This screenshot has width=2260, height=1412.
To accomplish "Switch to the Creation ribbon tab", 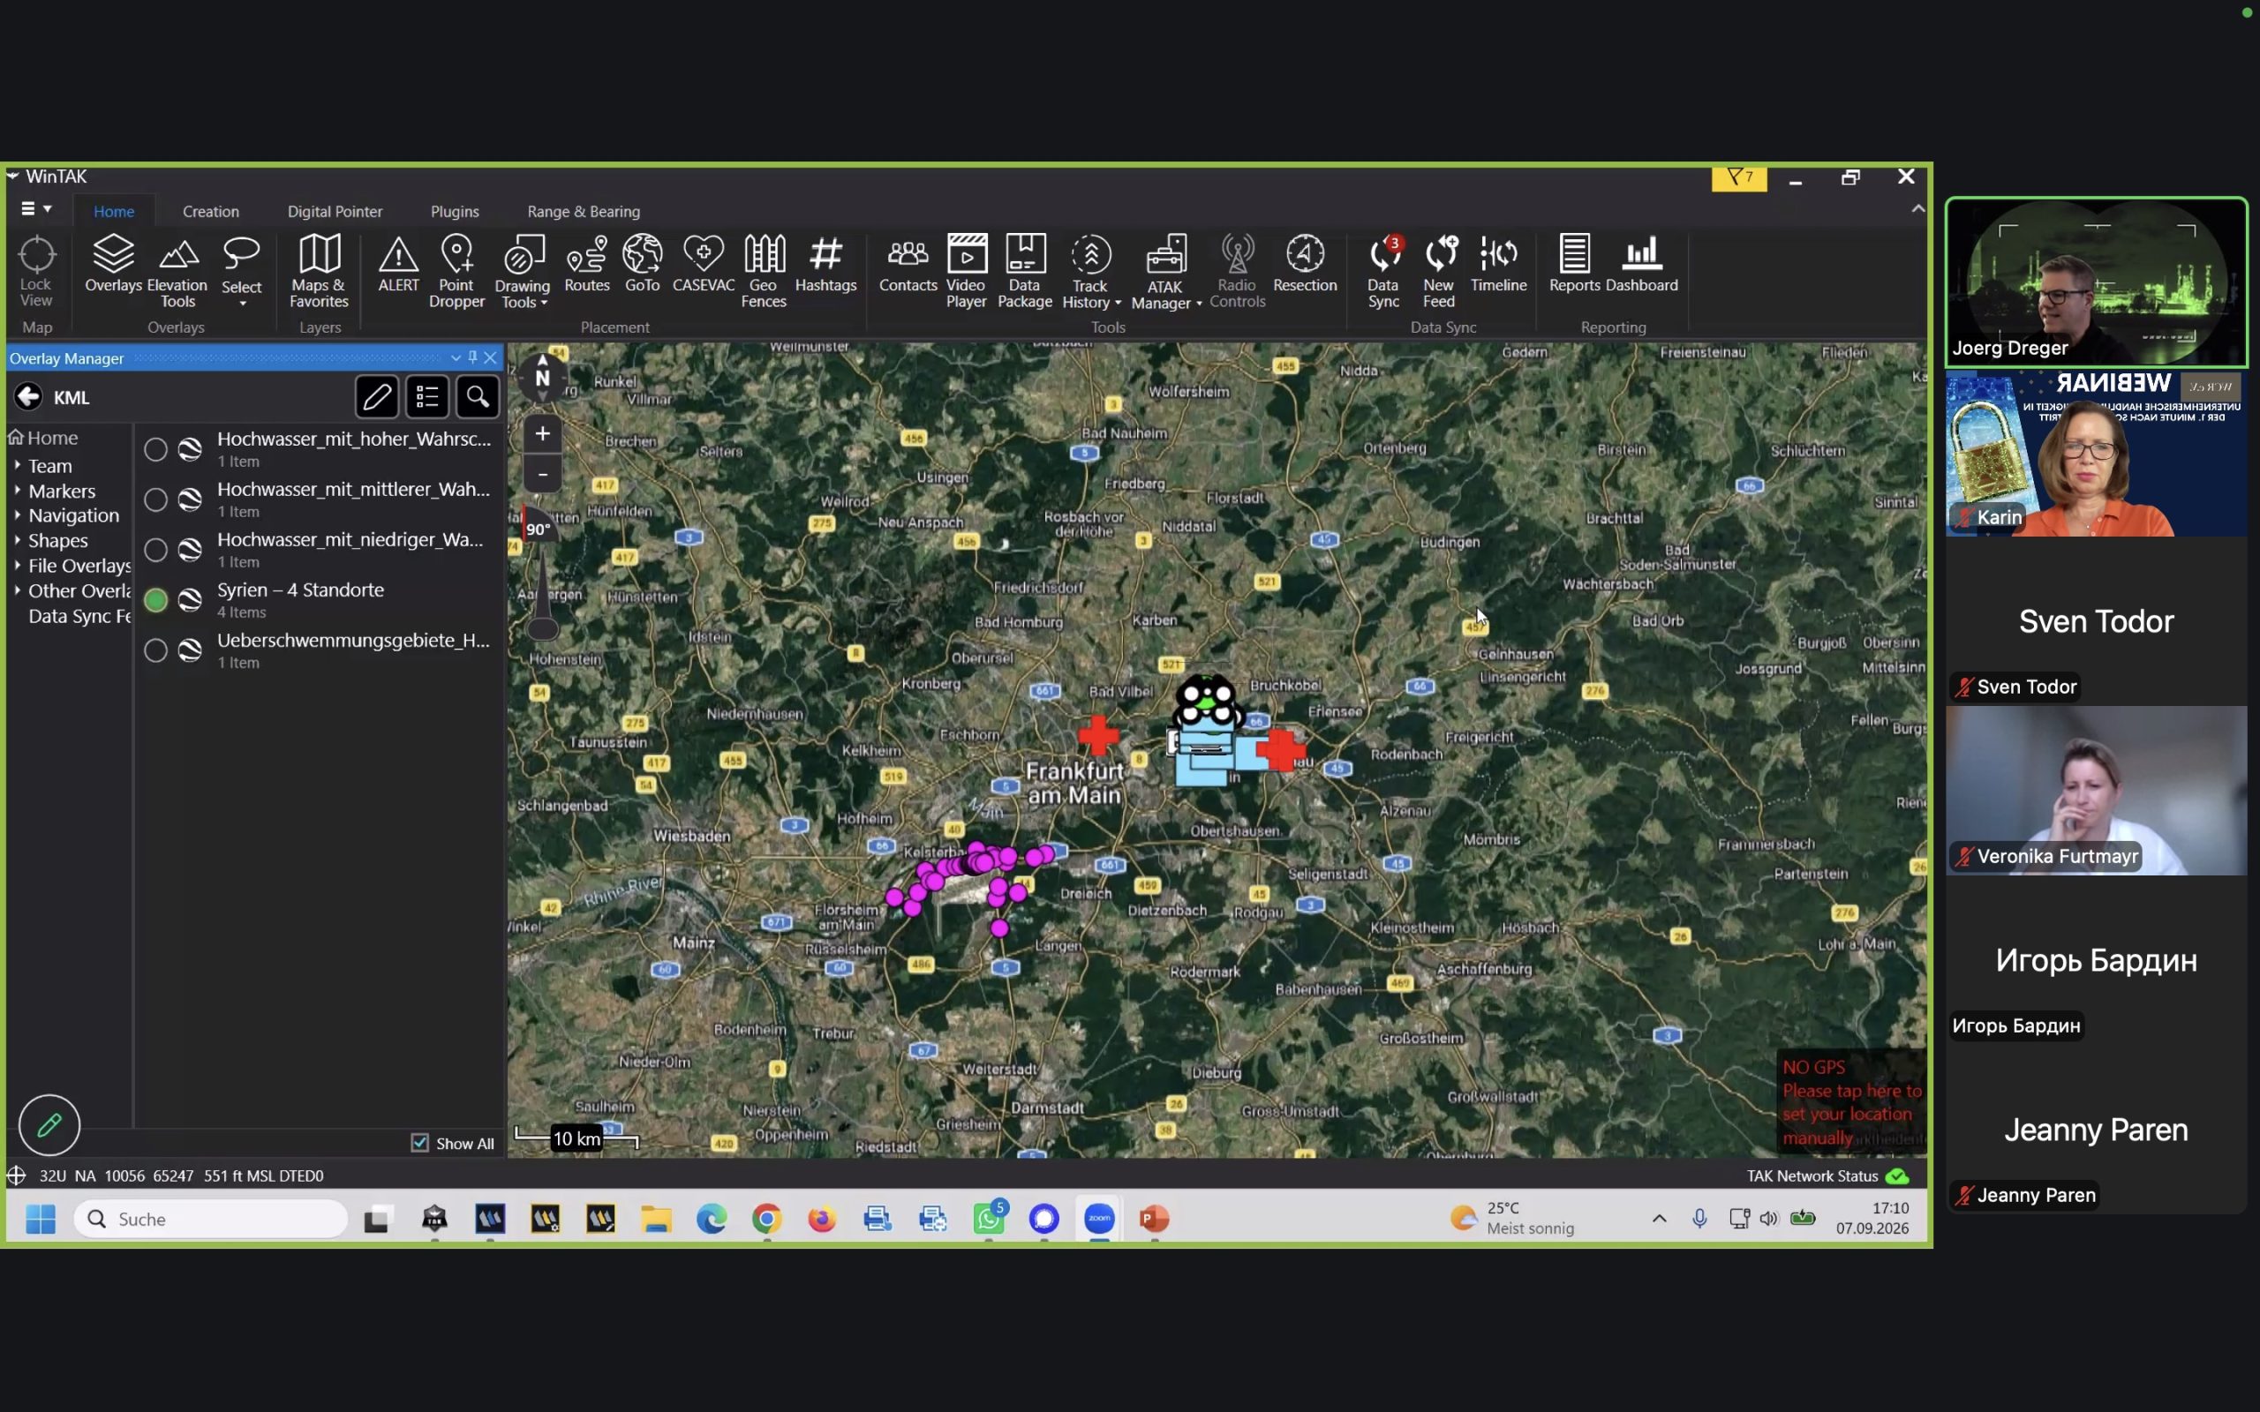I will coord(210,211).
